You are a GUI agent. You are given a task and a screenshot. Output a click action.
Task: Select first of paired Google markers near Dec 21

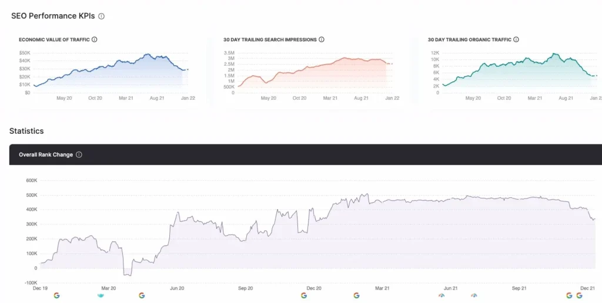coord(569,295)
